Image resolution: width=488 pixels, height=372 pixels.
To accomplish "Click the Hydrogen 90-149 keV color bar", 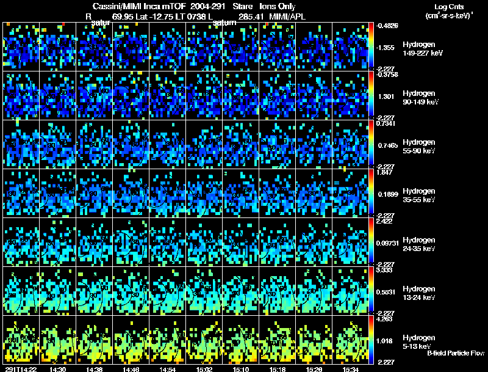I will pos(371,95).
